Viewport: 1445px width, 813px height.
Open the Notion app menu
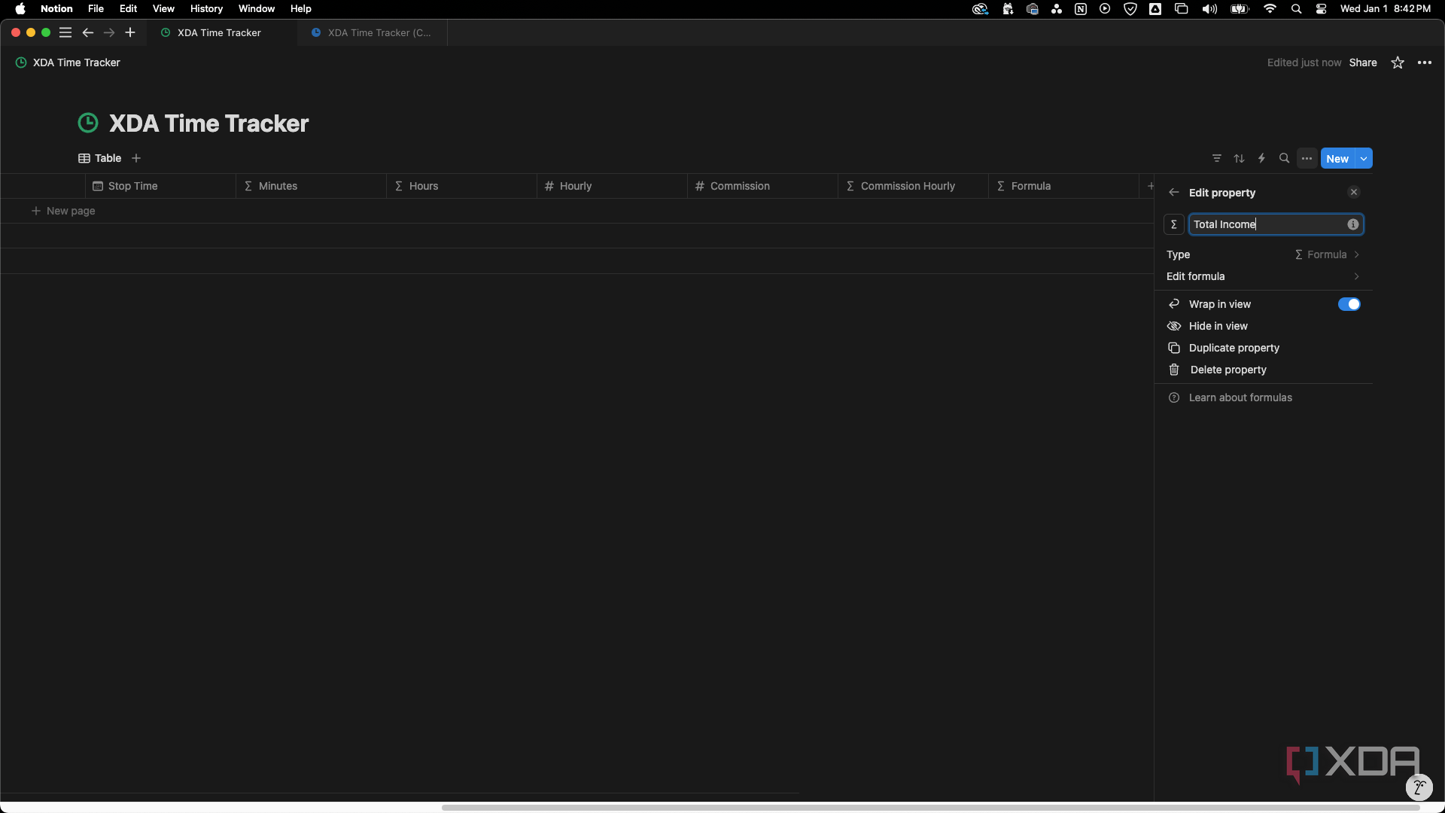[x=56, y=9]
